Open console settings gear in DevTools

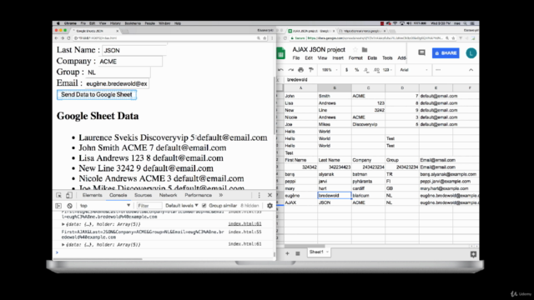(x=270, y=206)
